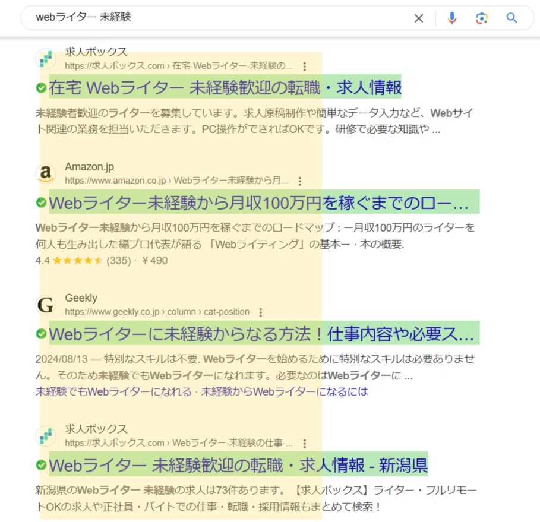Click URL 求人ボックス.com › 在宅-Webライター
Screen dimensions: 540x522
click(x=179, y=65)
